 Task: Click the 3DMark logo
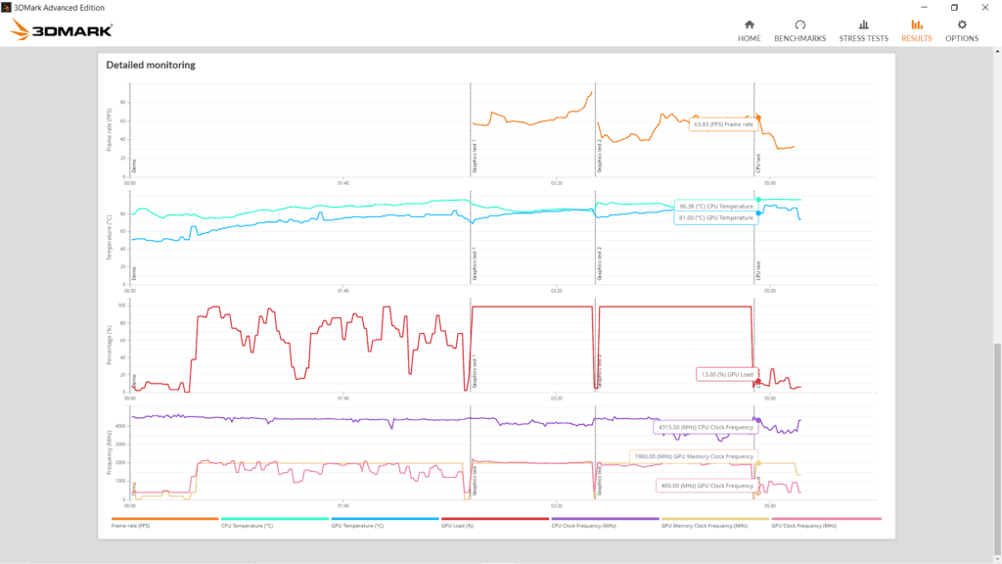click(x=62, y=30)
